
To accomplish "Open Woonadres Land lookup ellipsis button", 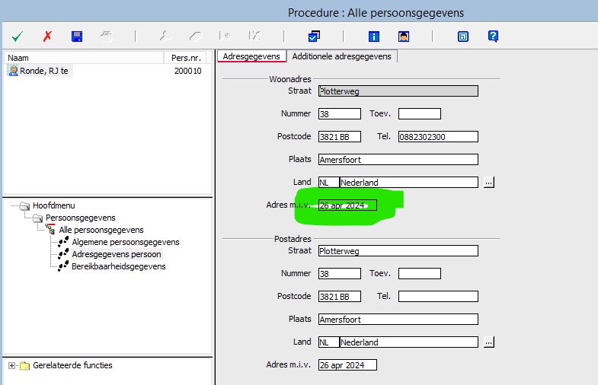I will point(489,183).
